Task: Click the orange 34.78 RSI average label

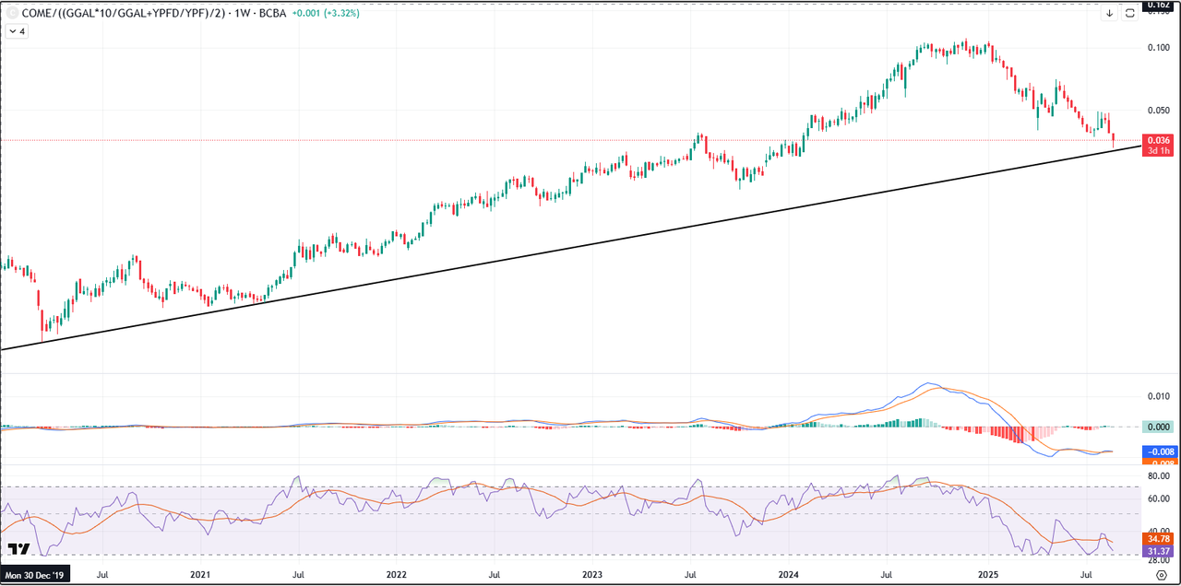Action: point(1160,538)
